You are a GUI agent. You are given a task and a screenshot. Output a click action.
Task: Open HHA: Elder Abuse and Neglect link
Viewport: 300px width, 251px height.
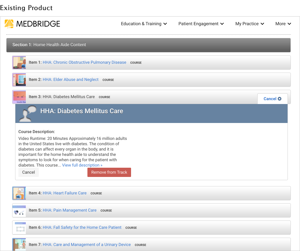(x=71, y=80)
